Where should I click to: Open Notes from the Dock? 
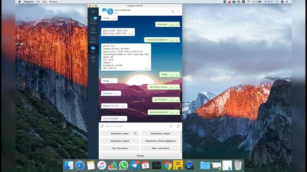(x=91, y=165)
